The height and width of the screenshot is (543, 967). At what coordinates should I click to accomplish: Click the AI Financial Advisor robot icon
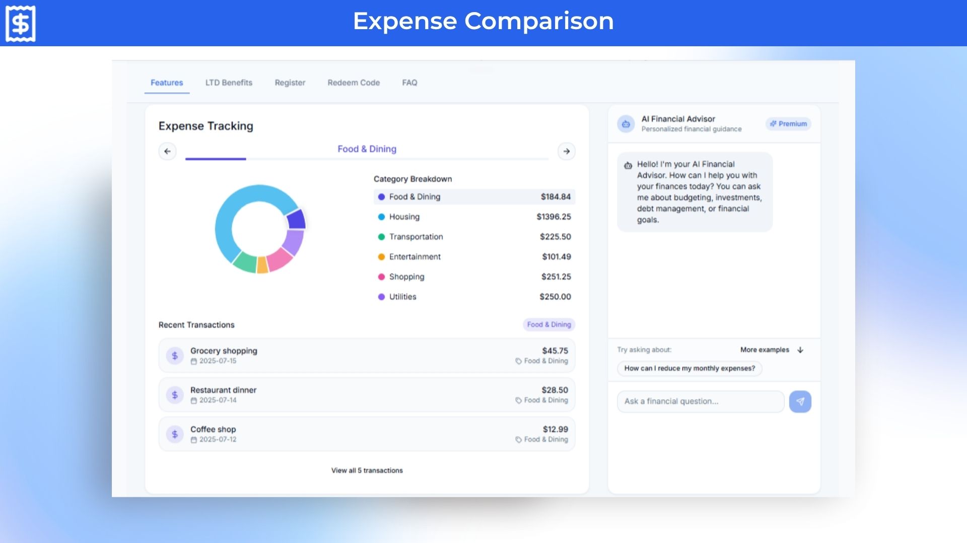(626, 124)
